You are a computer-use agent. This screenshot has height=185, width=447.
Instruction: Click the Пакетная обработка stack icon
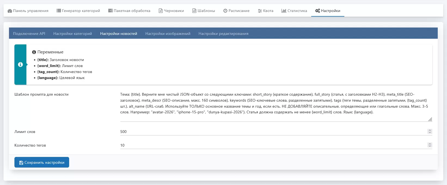click(110, 11)
